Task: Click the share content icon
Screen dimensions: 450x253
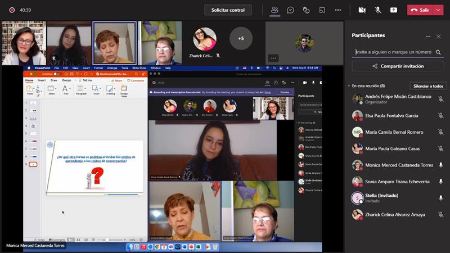Action: pyautogui.click(x=393, y=10)
